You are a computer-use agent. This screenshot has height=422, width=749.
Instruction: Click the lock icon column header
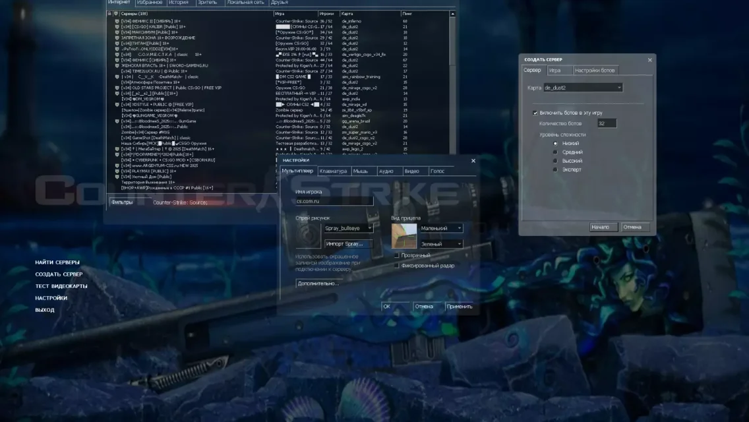coord(110,13)
